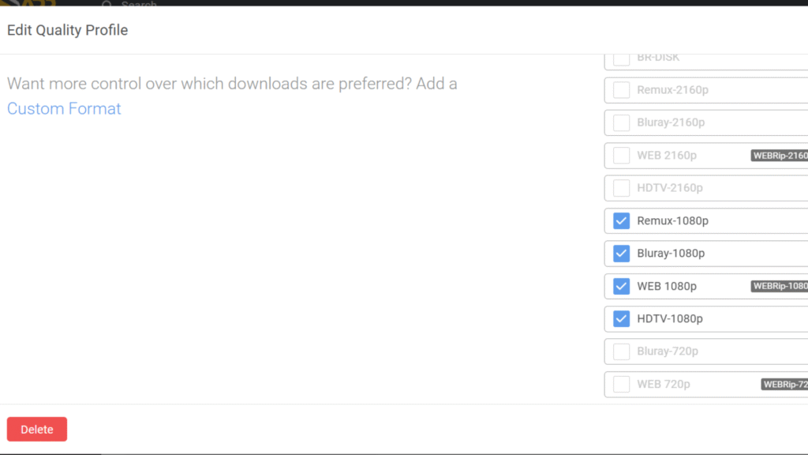The height and width of the screenshot is (455, 808).
Task: Toggle the partially visible BR-DISK checkbox
Action: click(622, 58)
